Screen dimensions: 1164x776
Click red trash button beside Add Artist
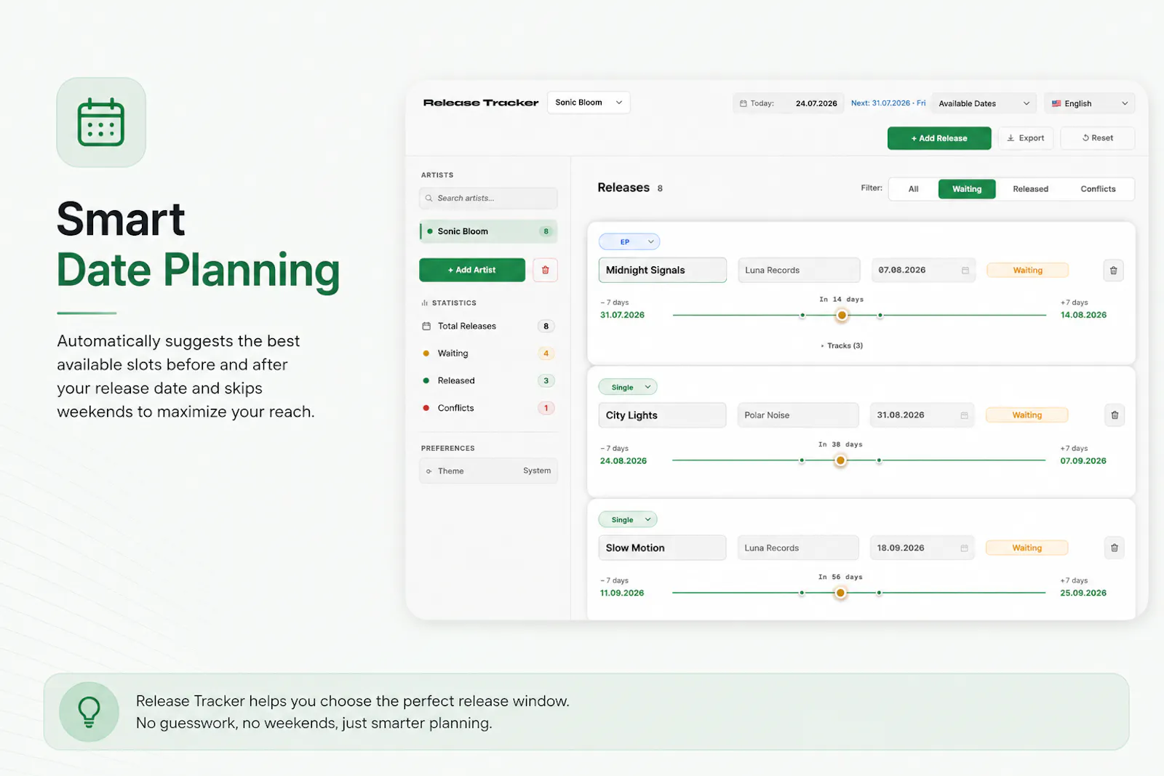tap(545, 270)
